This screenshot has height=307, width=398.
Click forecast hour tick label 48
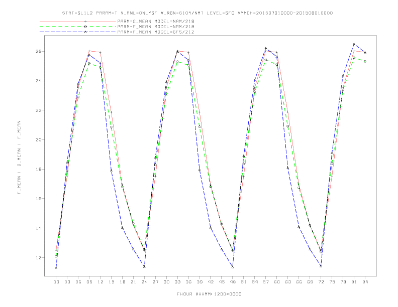tap(233, 282)
